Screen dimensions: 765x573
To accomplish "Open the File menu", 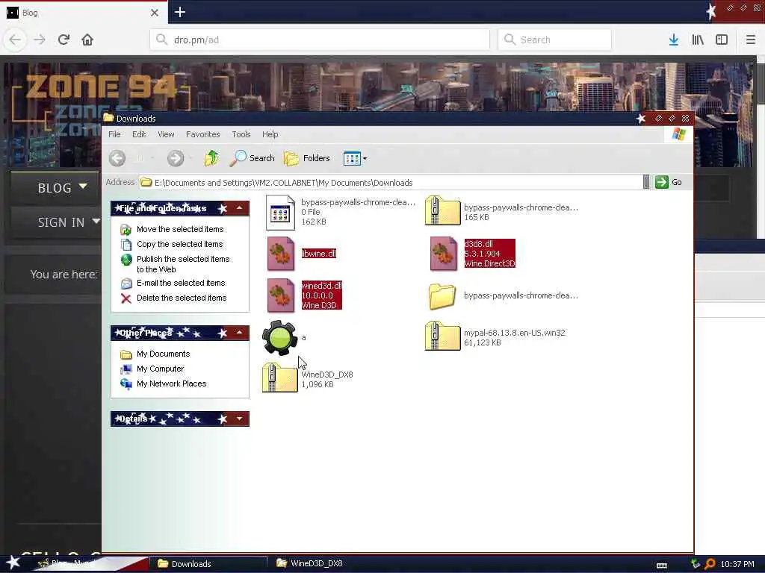I will pyautogui.click(x=114, y=134).
